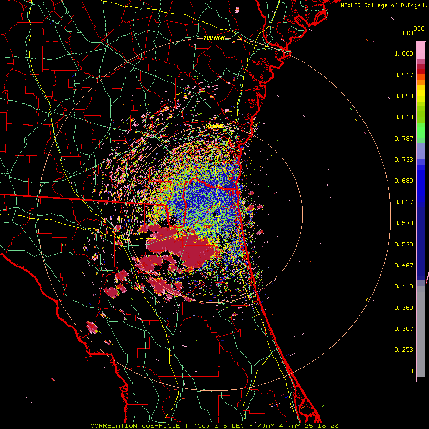Click the 50 NMI range ring label

tap(214, 126)
